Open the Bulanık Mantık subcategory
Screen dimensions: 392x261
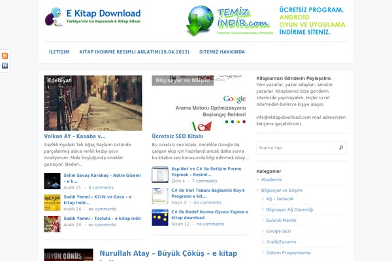tap(281, 221)
